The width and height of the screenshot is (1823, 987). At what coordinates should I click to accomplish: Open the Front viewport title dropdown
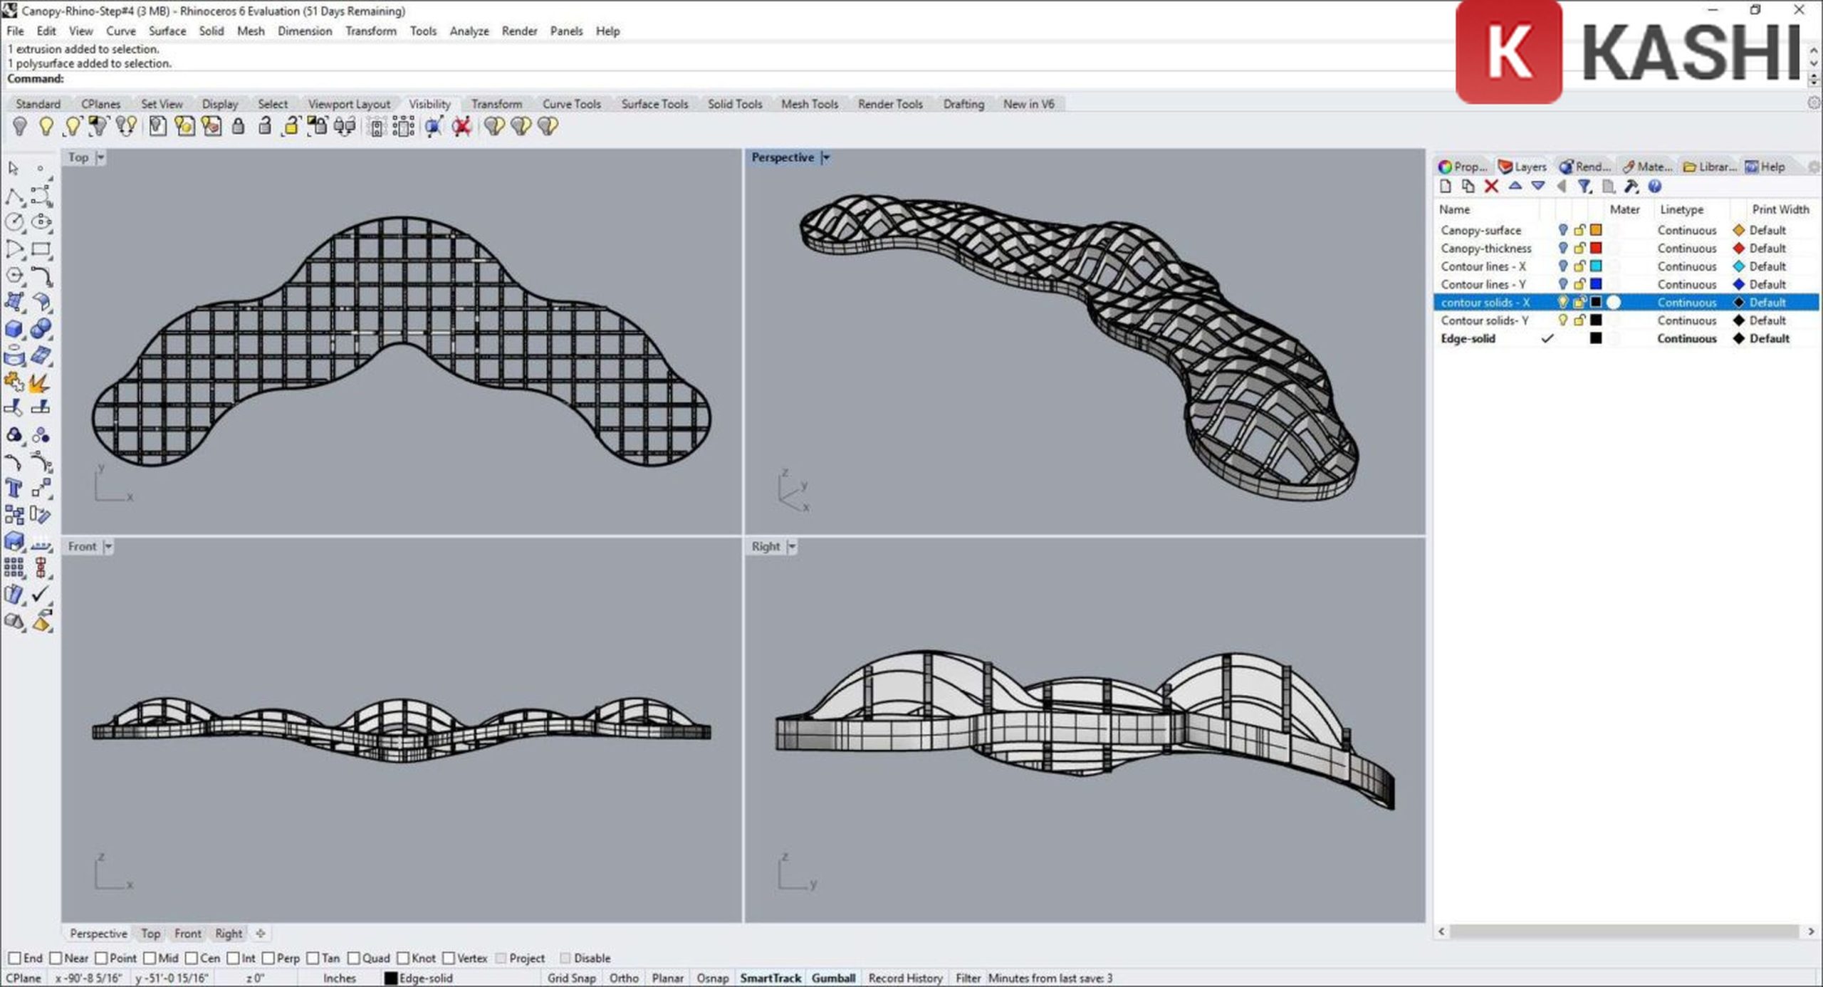(108, 546)
